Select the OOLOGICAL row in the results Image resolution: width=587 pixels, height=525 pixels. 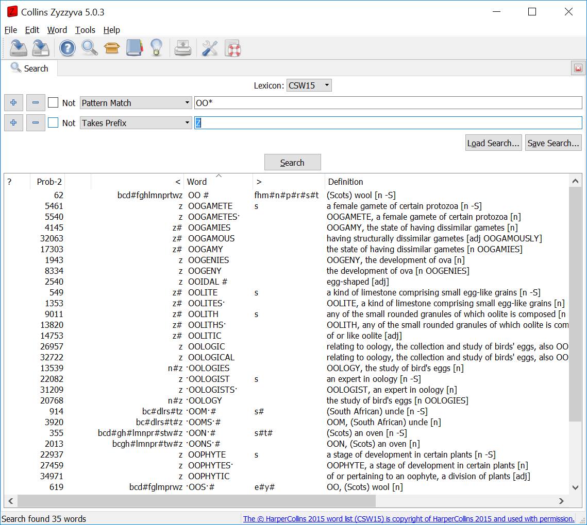tap(287, 358)
